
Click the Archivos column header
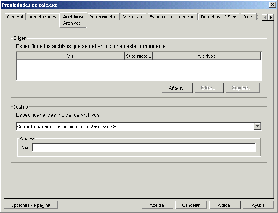coord(206,56)
